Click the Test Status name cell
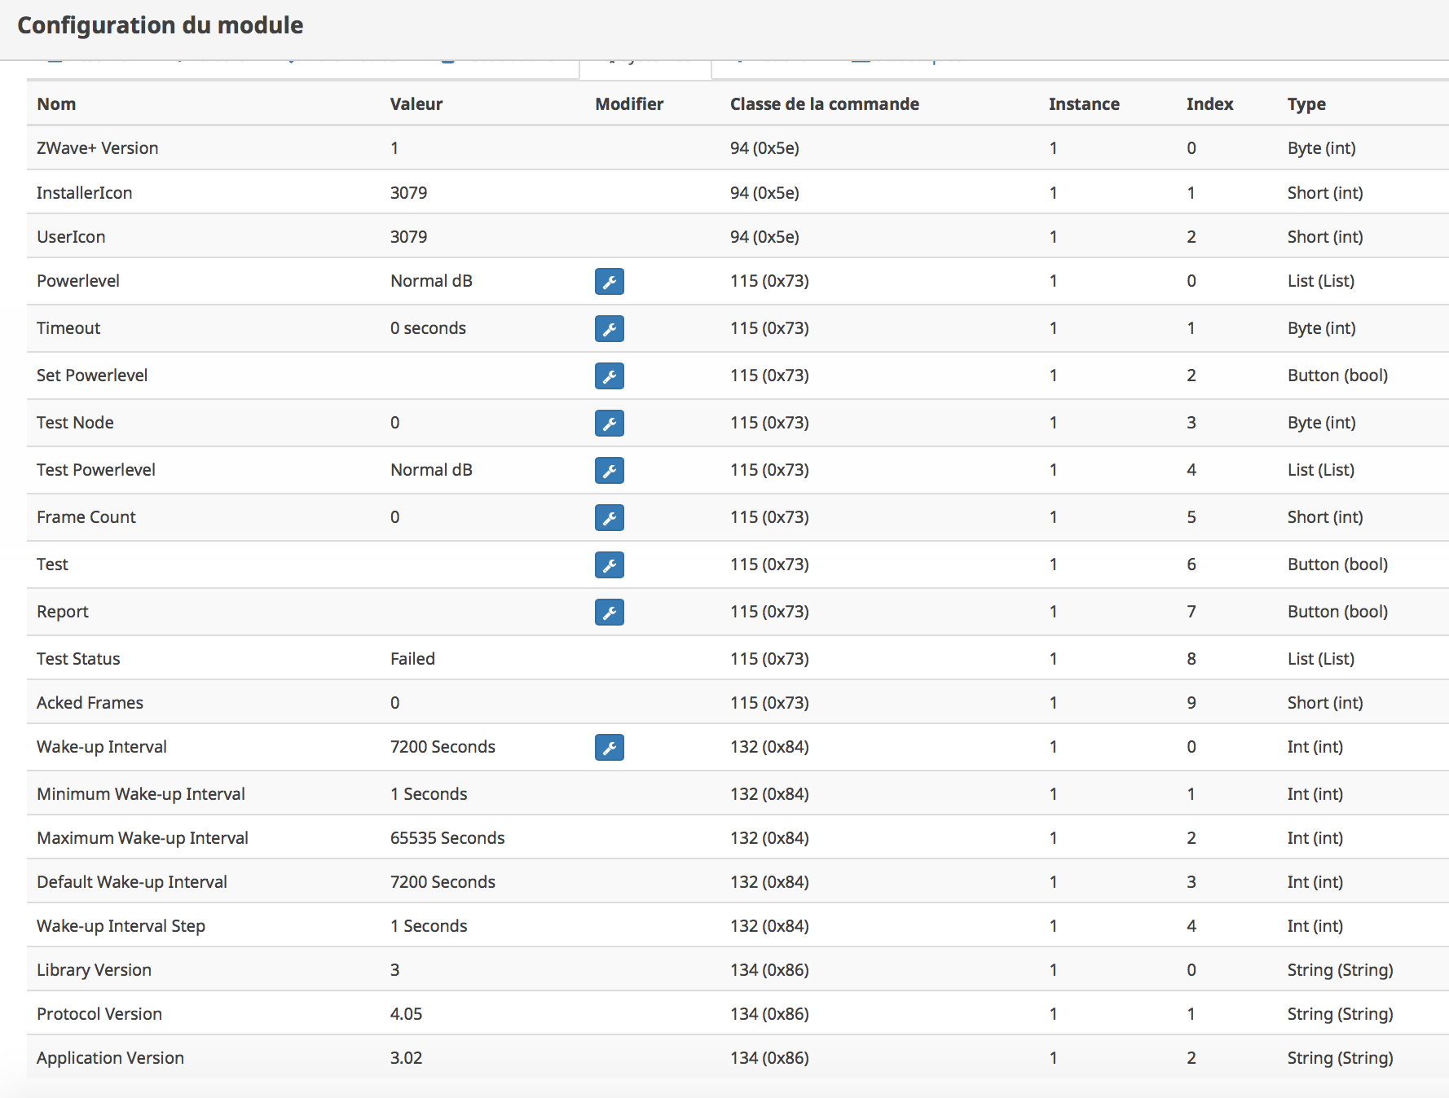Screen dimensions: 1449x1098 coord(78,659)
